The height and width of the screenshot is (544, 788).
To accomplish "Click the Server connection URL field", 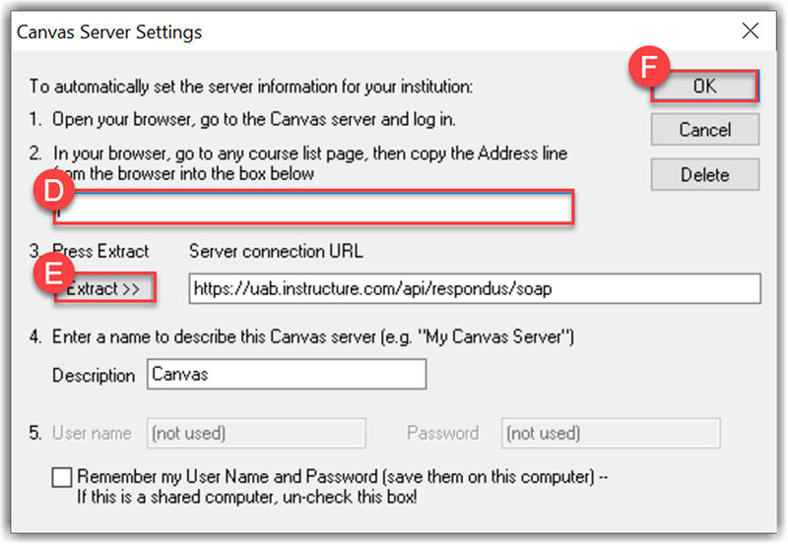I will 474,288.
